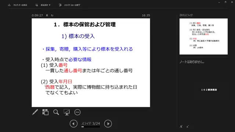The height and width of the screenshot is (132, 235).
Task: Open more slide show options
Action: 77,112
